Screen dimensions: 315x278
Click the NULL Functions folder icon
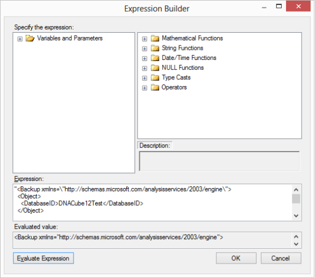click(x=155, y=68)
